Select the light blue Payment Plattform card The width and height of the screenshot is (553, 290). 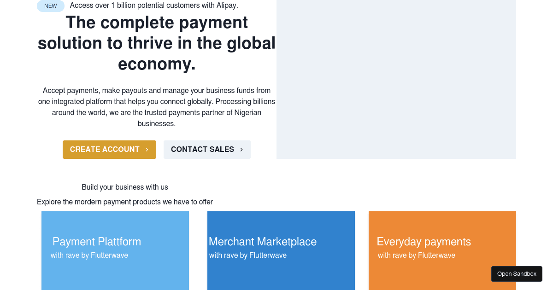pos(115,250)
